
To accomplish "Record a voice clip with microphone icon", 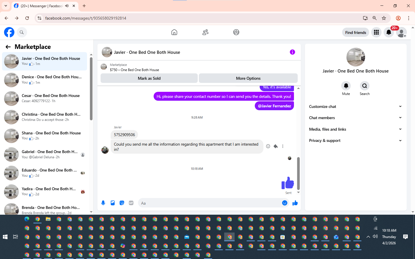I will [x=103, y=203].
